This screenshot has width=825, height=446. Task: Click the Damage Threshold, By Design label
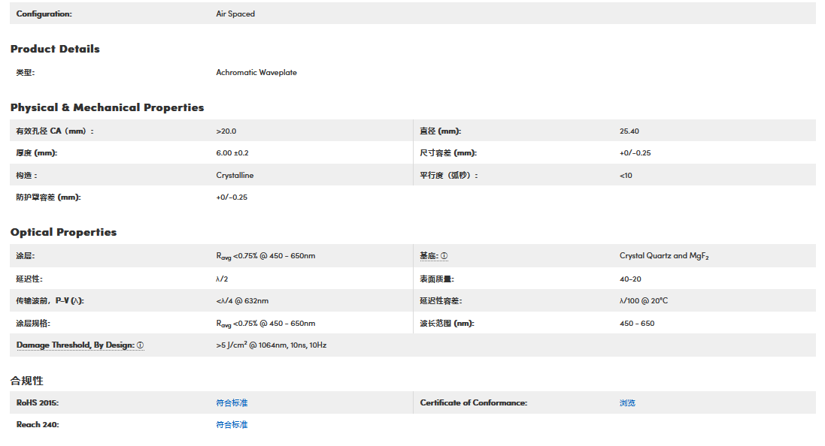pyautogui.click(x=75, y=345)
